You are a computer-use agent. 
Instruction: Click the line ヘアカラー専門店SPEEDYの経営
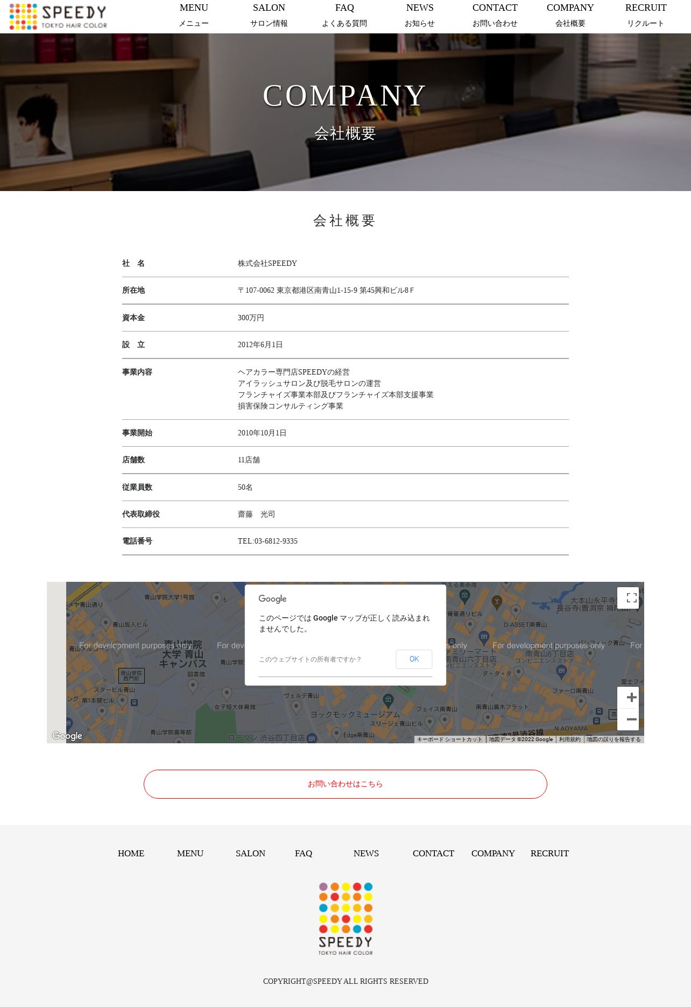point(294,372)
